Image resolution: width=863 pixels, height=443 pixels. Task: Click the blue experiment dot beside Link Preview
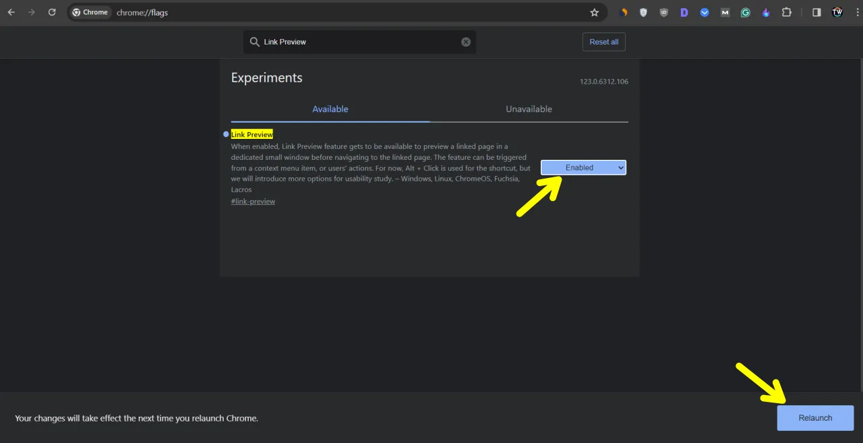coord(226,134)
